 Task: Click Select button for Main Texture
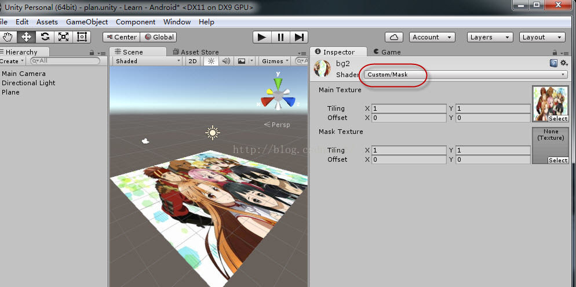coord(558,119)
